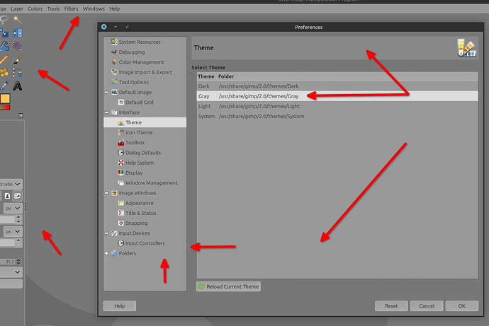Open the Windows menu

pos(94,8)
